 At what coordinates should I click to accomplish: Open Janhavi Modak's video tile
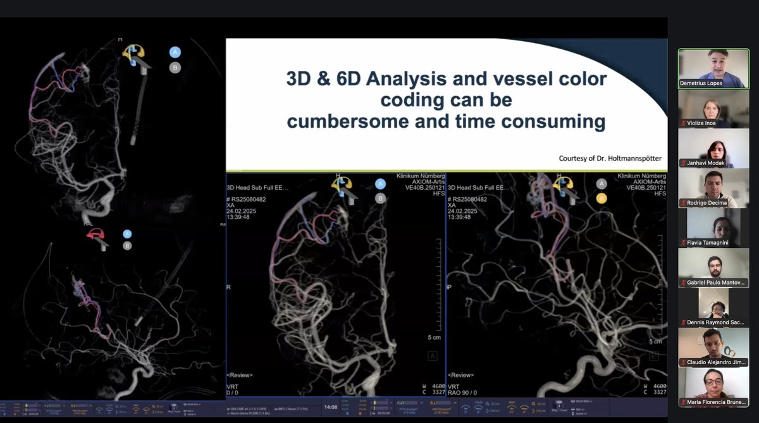[x=714, y=149]
